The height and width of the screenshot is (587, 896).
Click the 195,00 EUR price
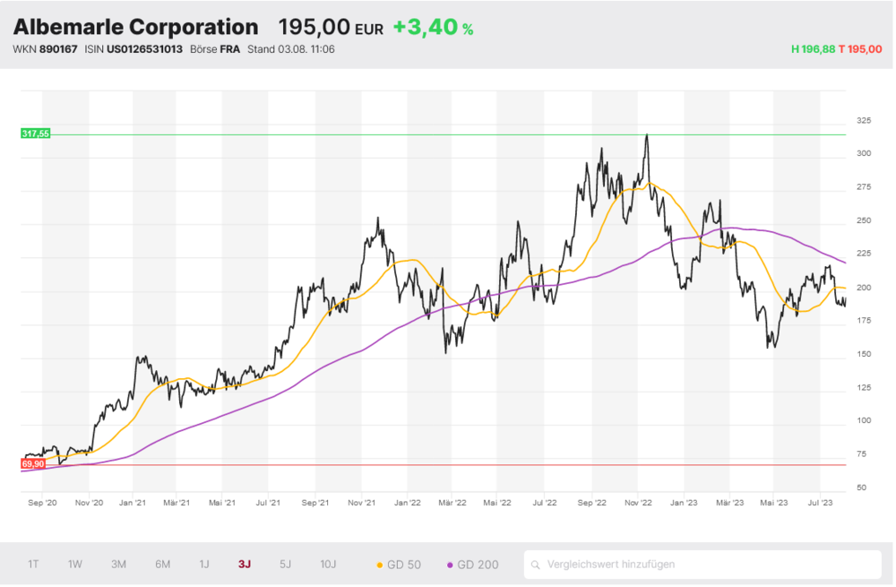point(331,27)
